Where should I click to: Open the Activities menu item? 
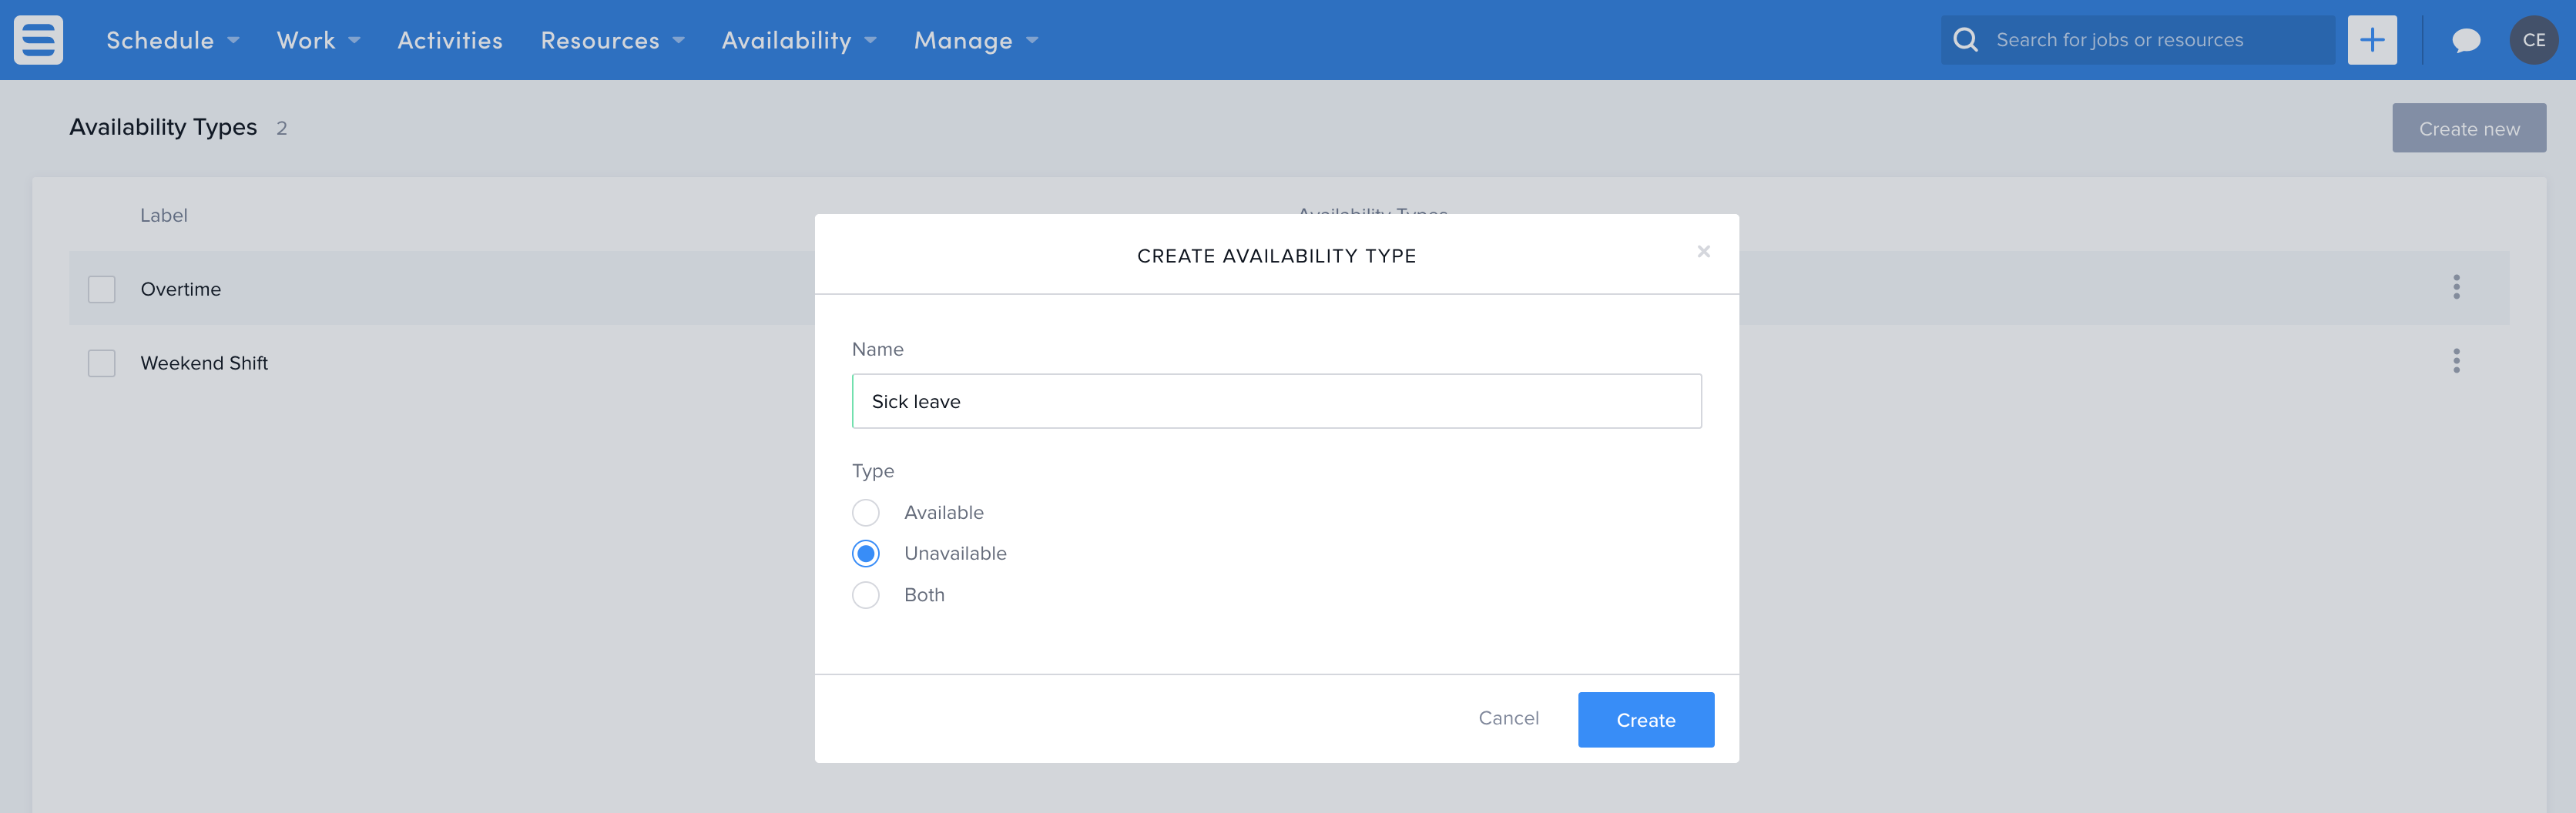450,40
